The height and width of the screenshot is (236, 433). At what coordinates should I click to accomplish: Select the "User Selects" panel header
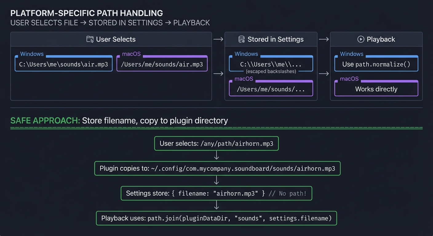coord(111,39)
